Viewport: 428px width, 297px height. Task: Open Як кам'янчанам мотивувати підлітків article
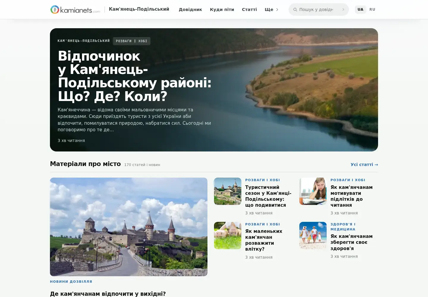tap(352, 196)
